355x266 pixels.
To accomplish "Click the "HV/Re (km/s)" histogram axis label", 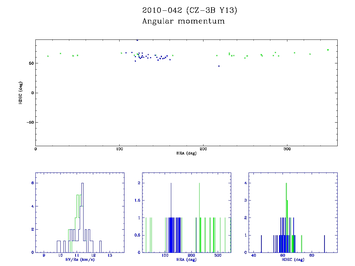I will [80, 259].
